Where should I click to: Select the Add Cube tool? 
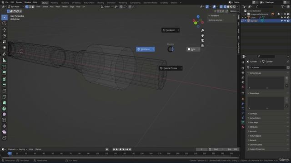[4, 67]
